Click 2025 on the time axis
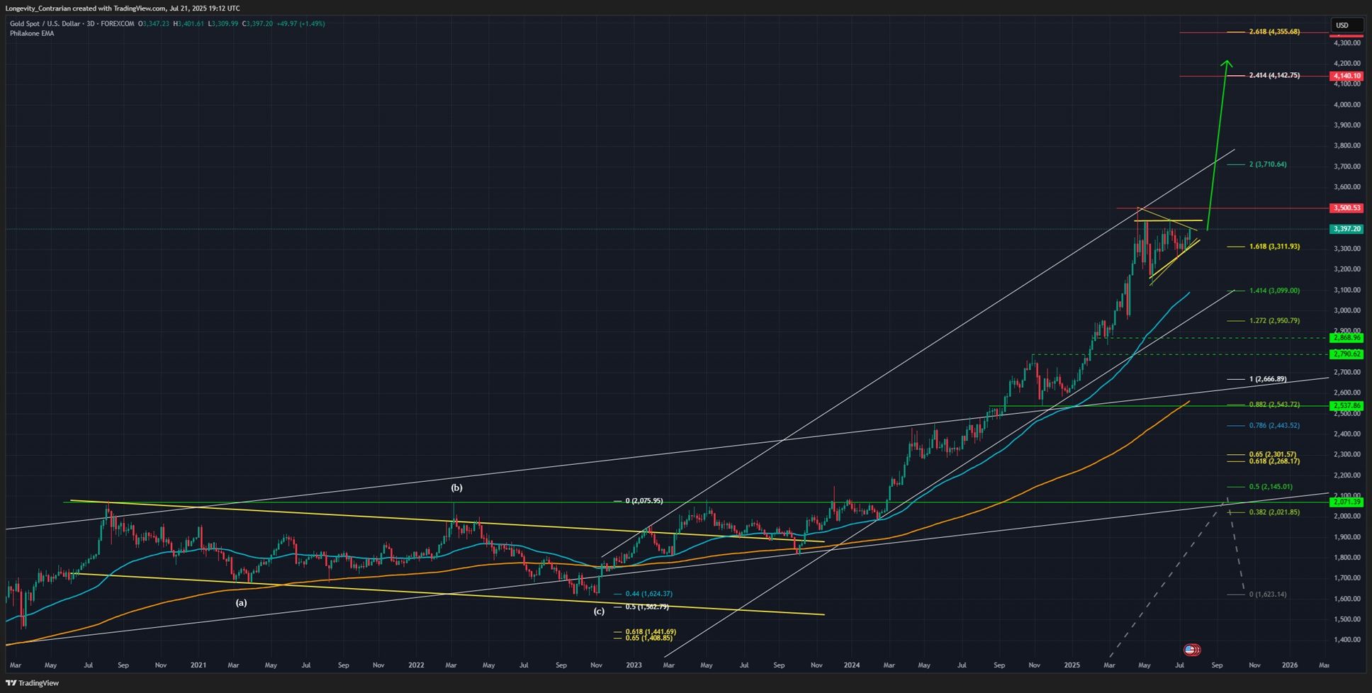The height and width of the screenshot is (693, 1372). [x=1072, y=665]
